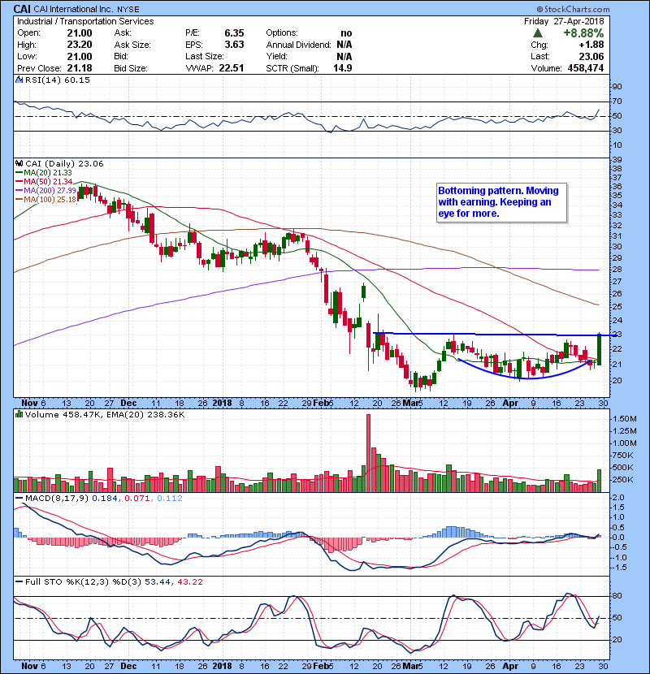Click the Prev Close 21.18 value

pyautogui.click(x=80, y=68)
